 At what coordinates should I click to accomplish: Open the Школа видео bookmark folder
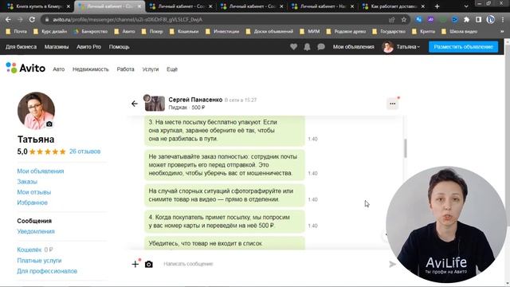(x=460, y=32)
